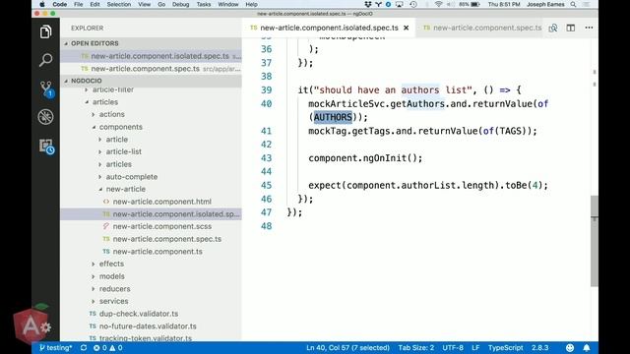Open the more actions ellipsis in editor
Image resolution: width=630 pixels, height=354 pixels.
point(589,28)
